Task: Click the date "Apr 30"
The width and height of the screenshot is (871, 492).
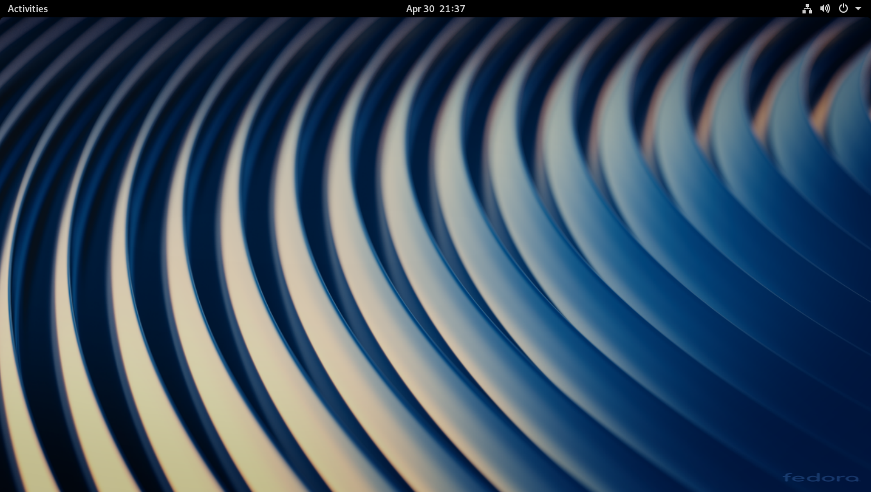Action: coord(419,8)
